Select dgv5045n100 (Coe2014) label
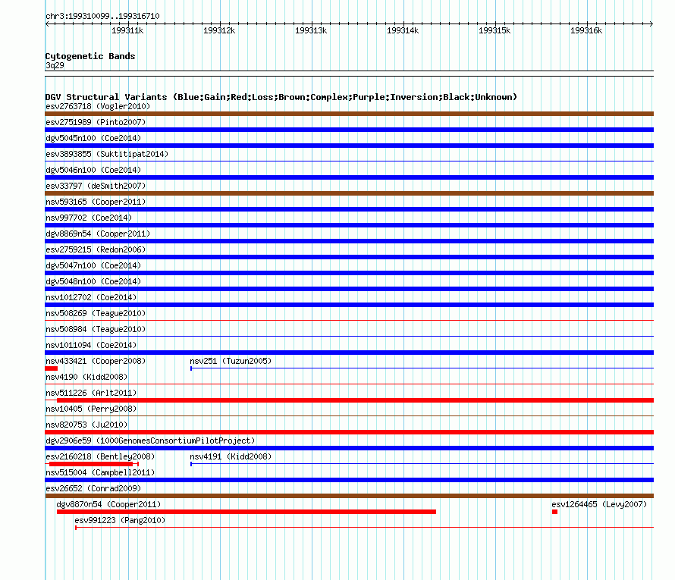675x580 pixels. tap(93, 138)
